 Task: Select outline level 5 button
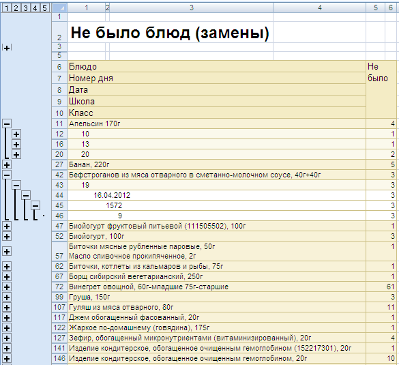[44, 8]
